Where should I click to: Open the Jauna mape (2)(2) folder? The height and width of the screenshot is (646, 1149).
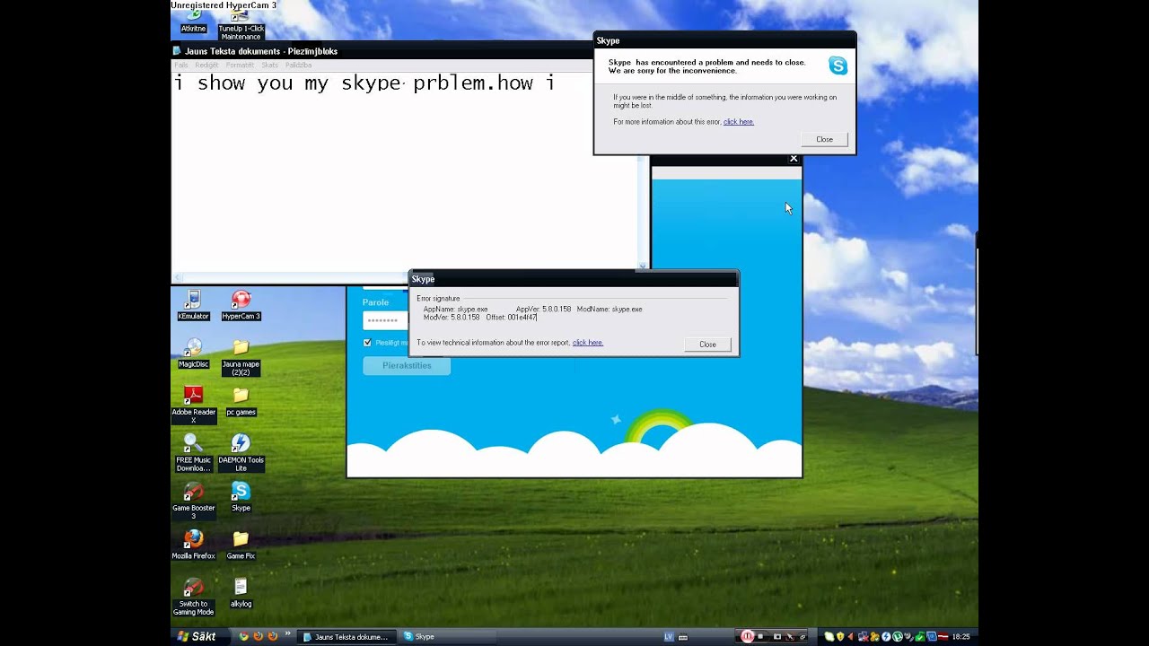(x=241, y=357)
